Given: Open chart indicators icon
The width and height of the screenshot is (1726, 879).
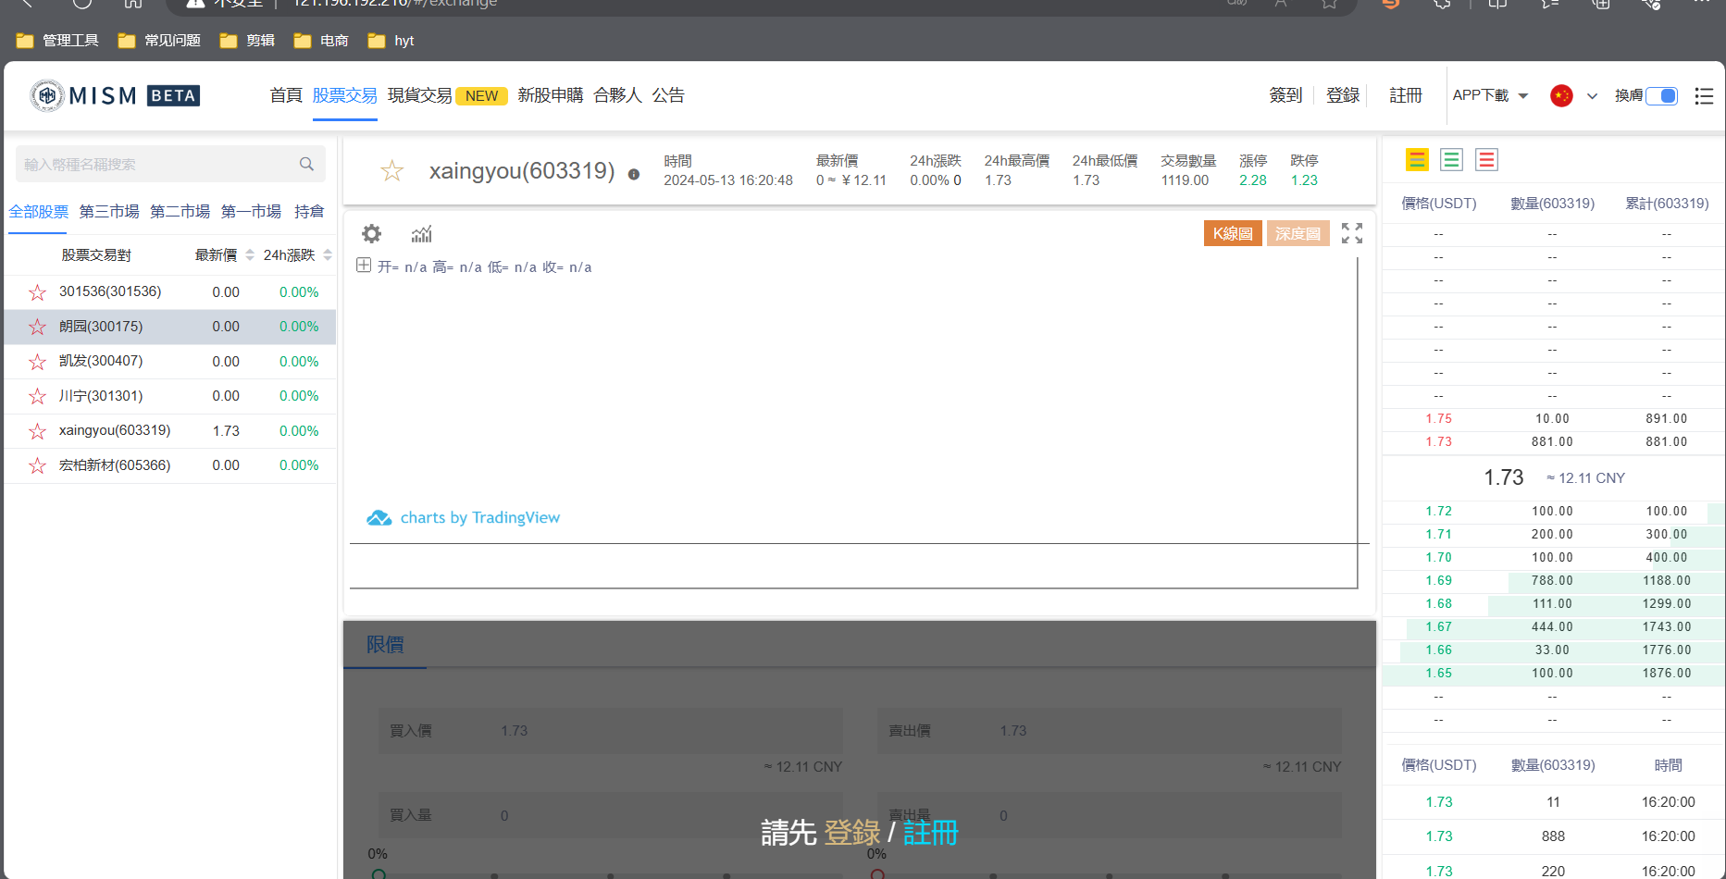Looking at the screenshot, I should pos(422,233).
